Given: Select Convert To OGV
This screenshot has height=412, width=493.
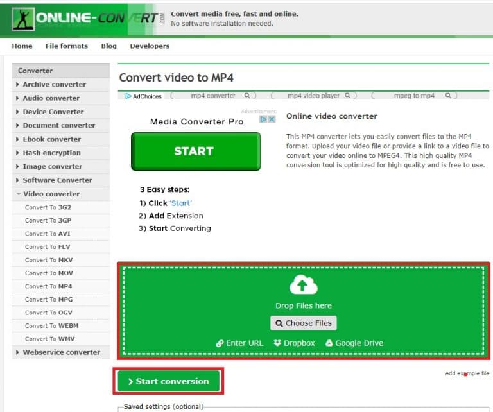Looking at the screenshot, I should click(61, 313).
